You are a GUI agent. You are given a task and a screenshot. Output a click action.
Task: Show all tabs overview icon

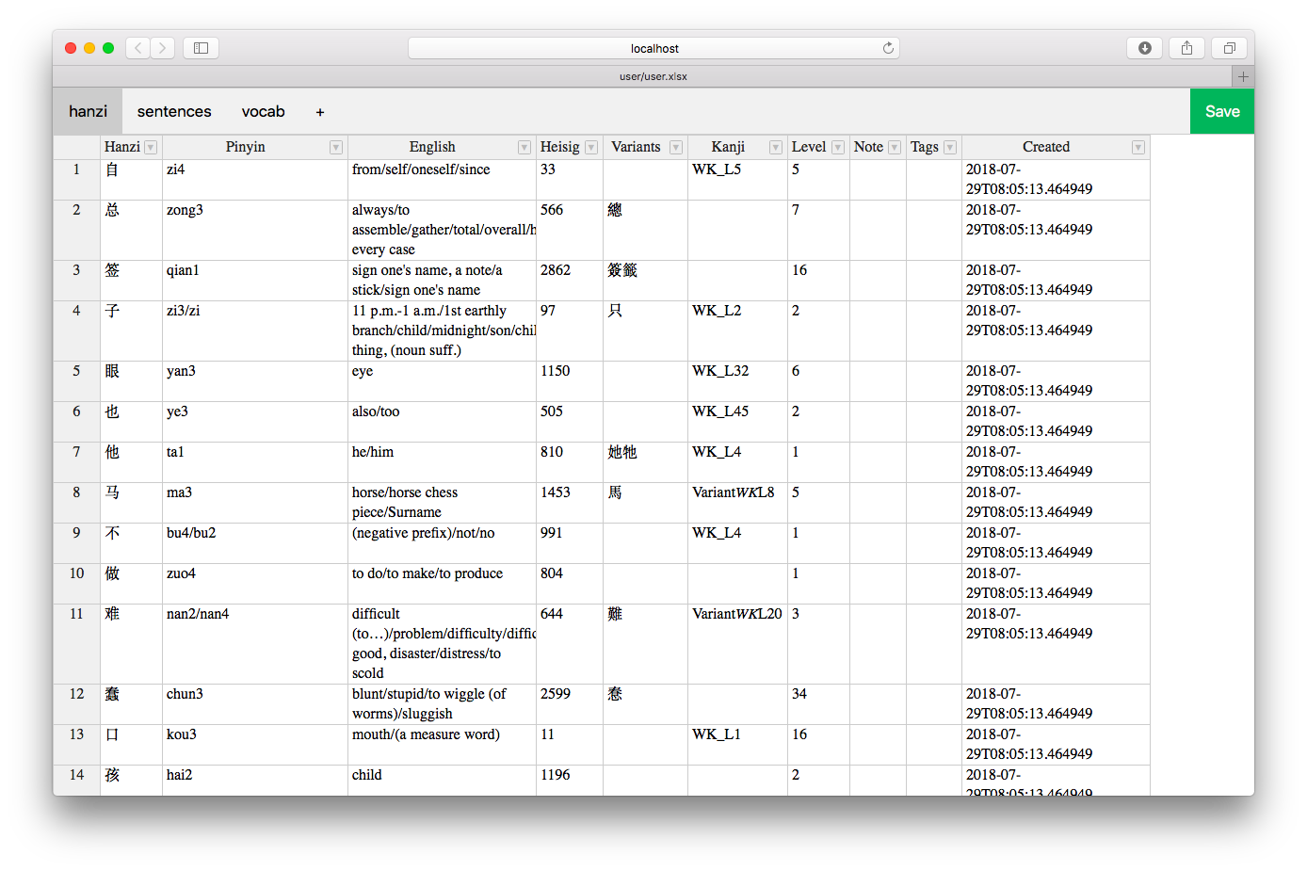1229,48
